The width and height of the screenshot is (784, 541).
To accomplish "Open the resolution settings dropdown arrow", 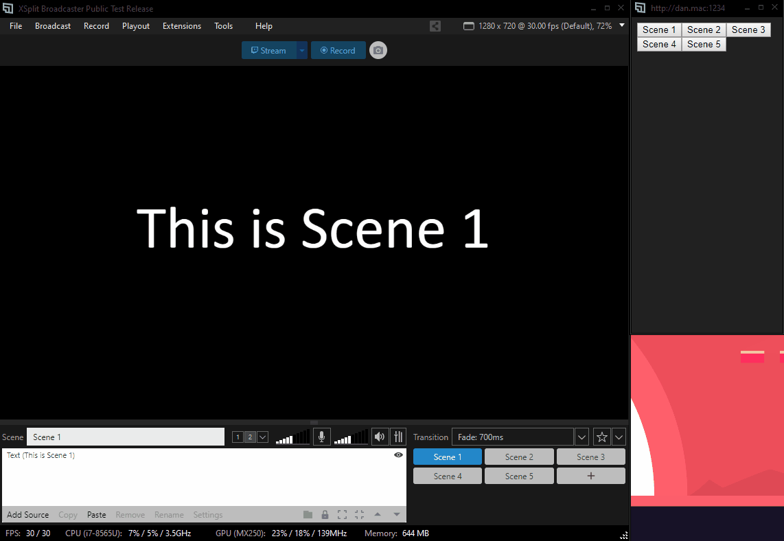I will pos(622,25).
